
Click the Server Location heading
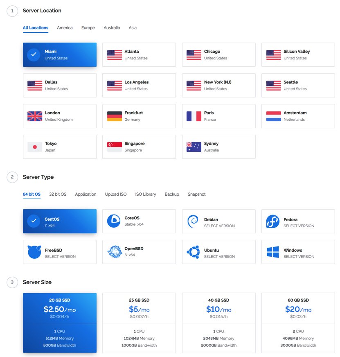[x=42, y=11]
